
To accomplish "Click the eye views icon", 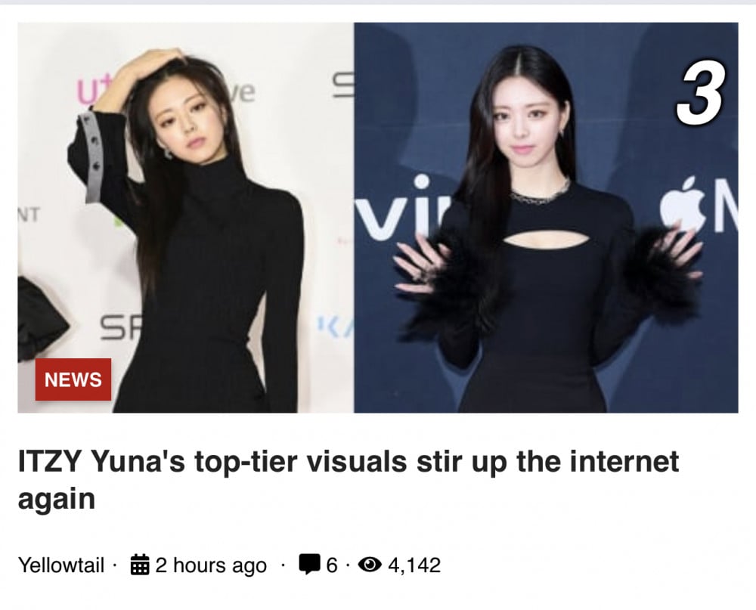I will click(x=370, y=564).
